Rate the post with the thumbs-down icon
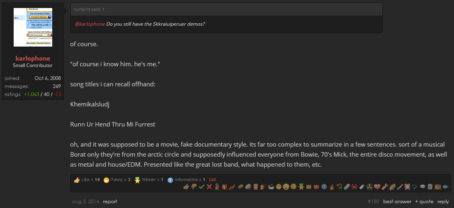Image resolution: width=454 pixels, height=208 pixels. click(x=194, y=187)
